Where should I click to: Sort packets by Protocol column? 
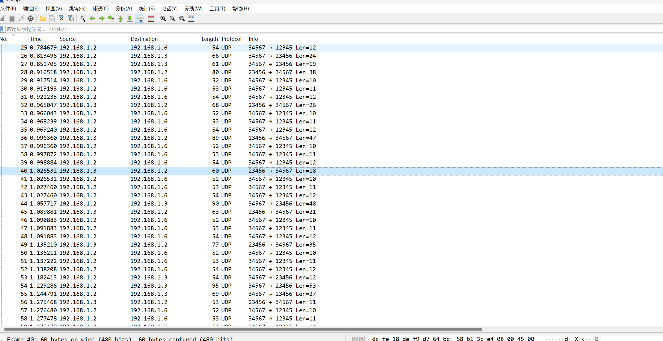point(233,39)
